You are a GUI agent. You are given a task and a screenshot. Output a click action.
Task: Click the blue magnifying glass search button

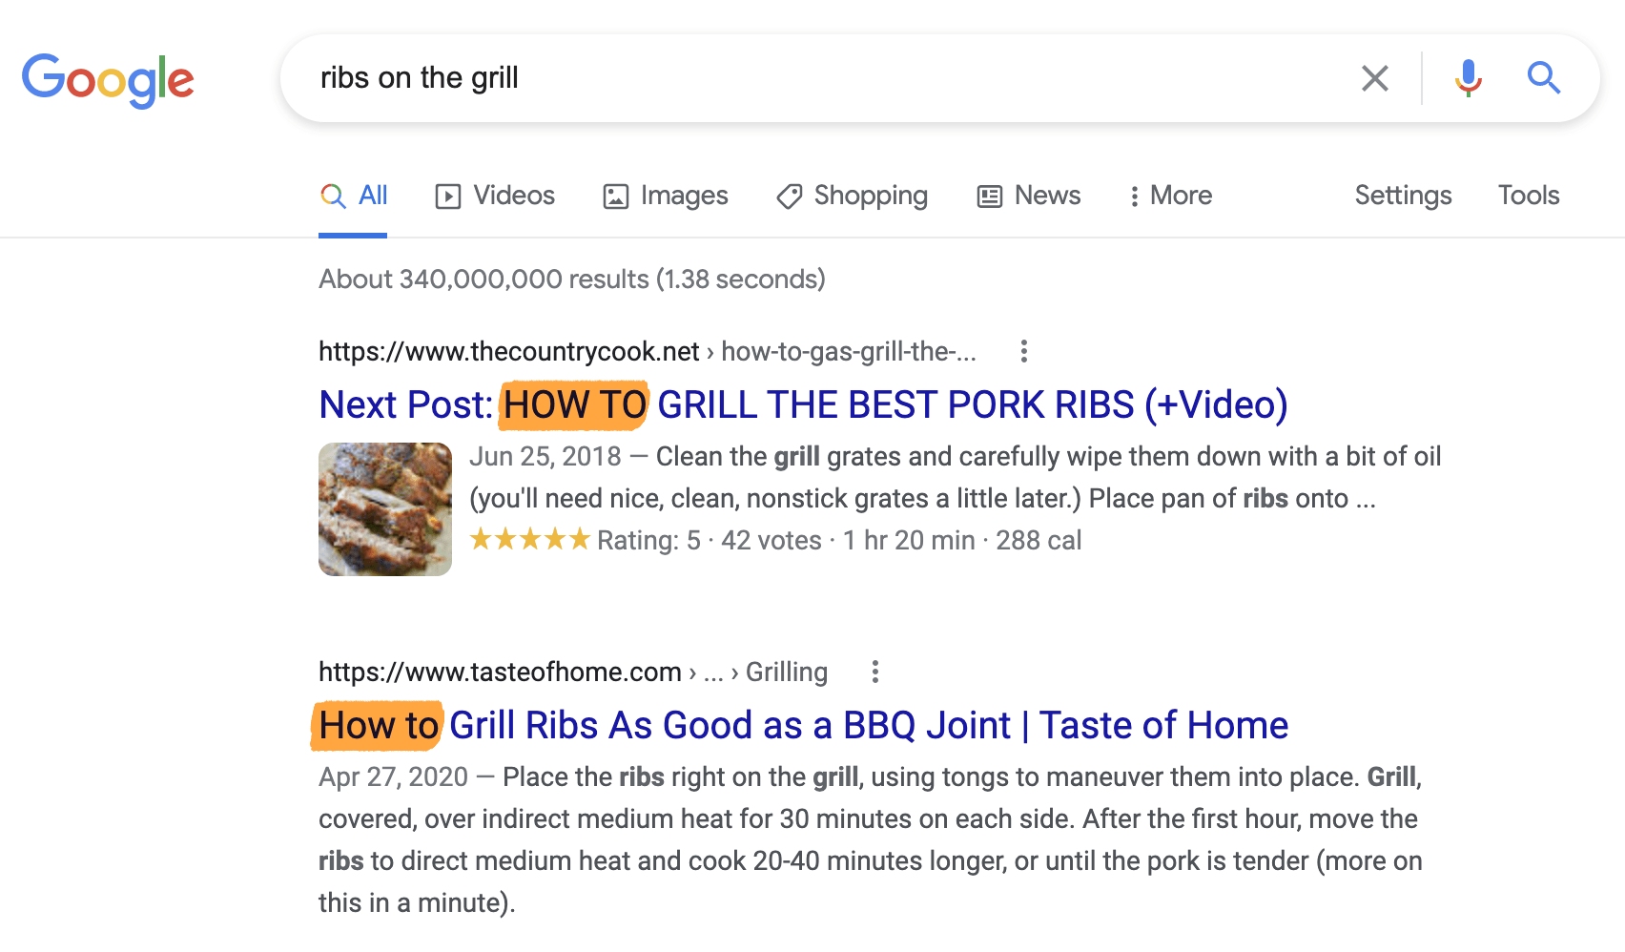[x=1543, y=78]
